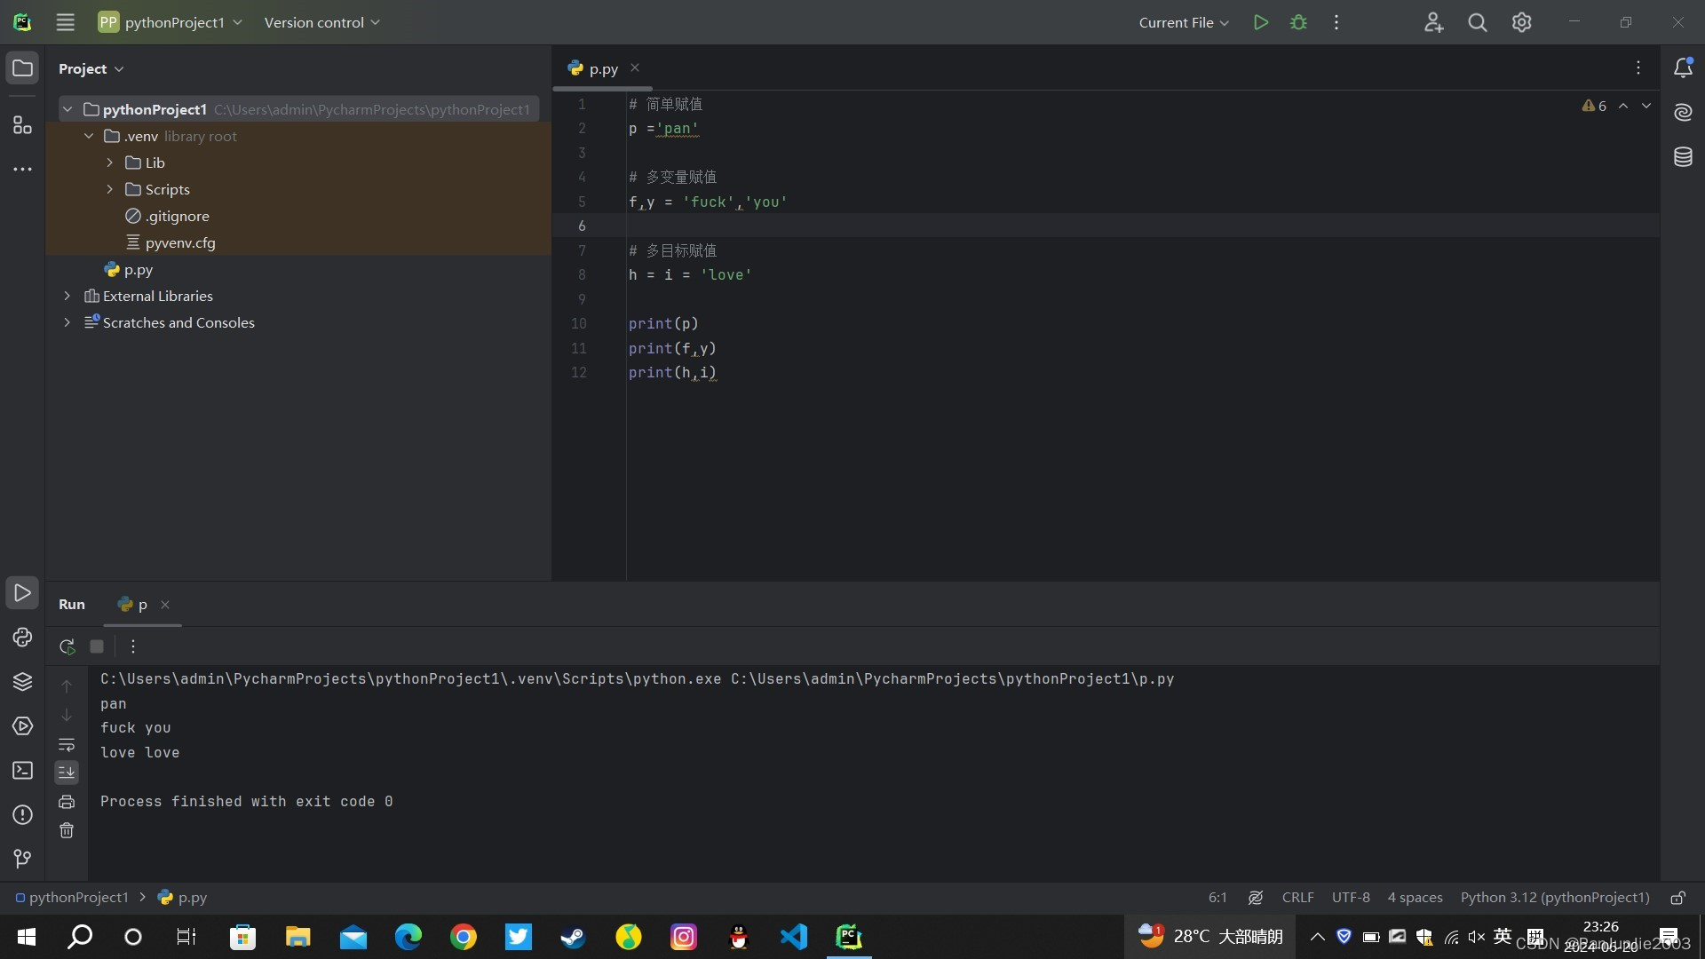Open the Python Console tool window
1705x959 pixels.
[x=22, y=638]
